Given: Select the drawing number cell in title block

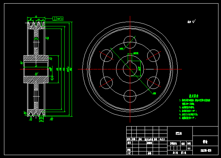Looking at the screenshot, I should pos(205,150).
